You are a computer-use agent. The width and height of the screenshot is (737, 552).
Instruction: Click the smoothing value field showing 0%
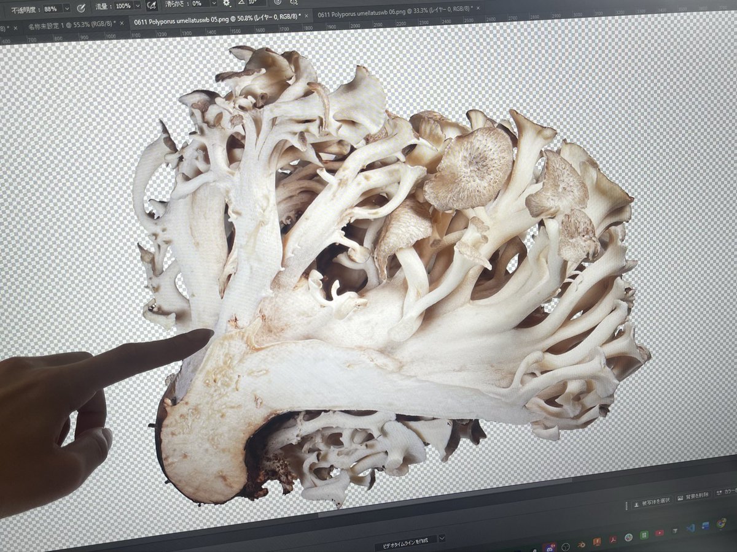(200, 4)
